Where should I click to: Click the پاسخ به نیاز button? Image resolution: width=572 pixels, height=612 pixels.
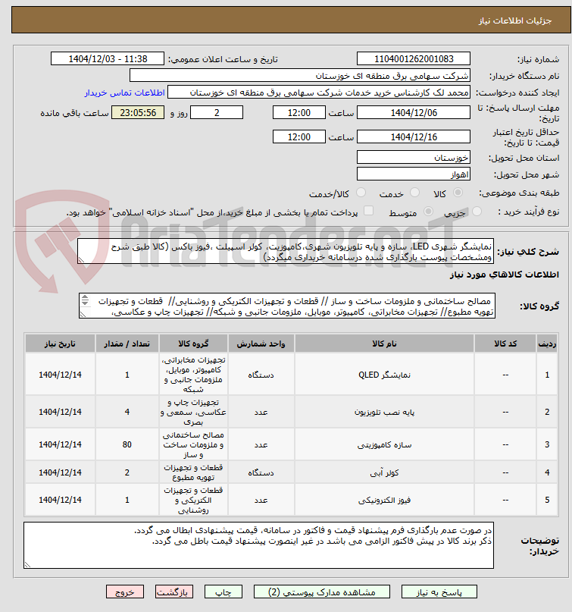(x=439, y=592)
